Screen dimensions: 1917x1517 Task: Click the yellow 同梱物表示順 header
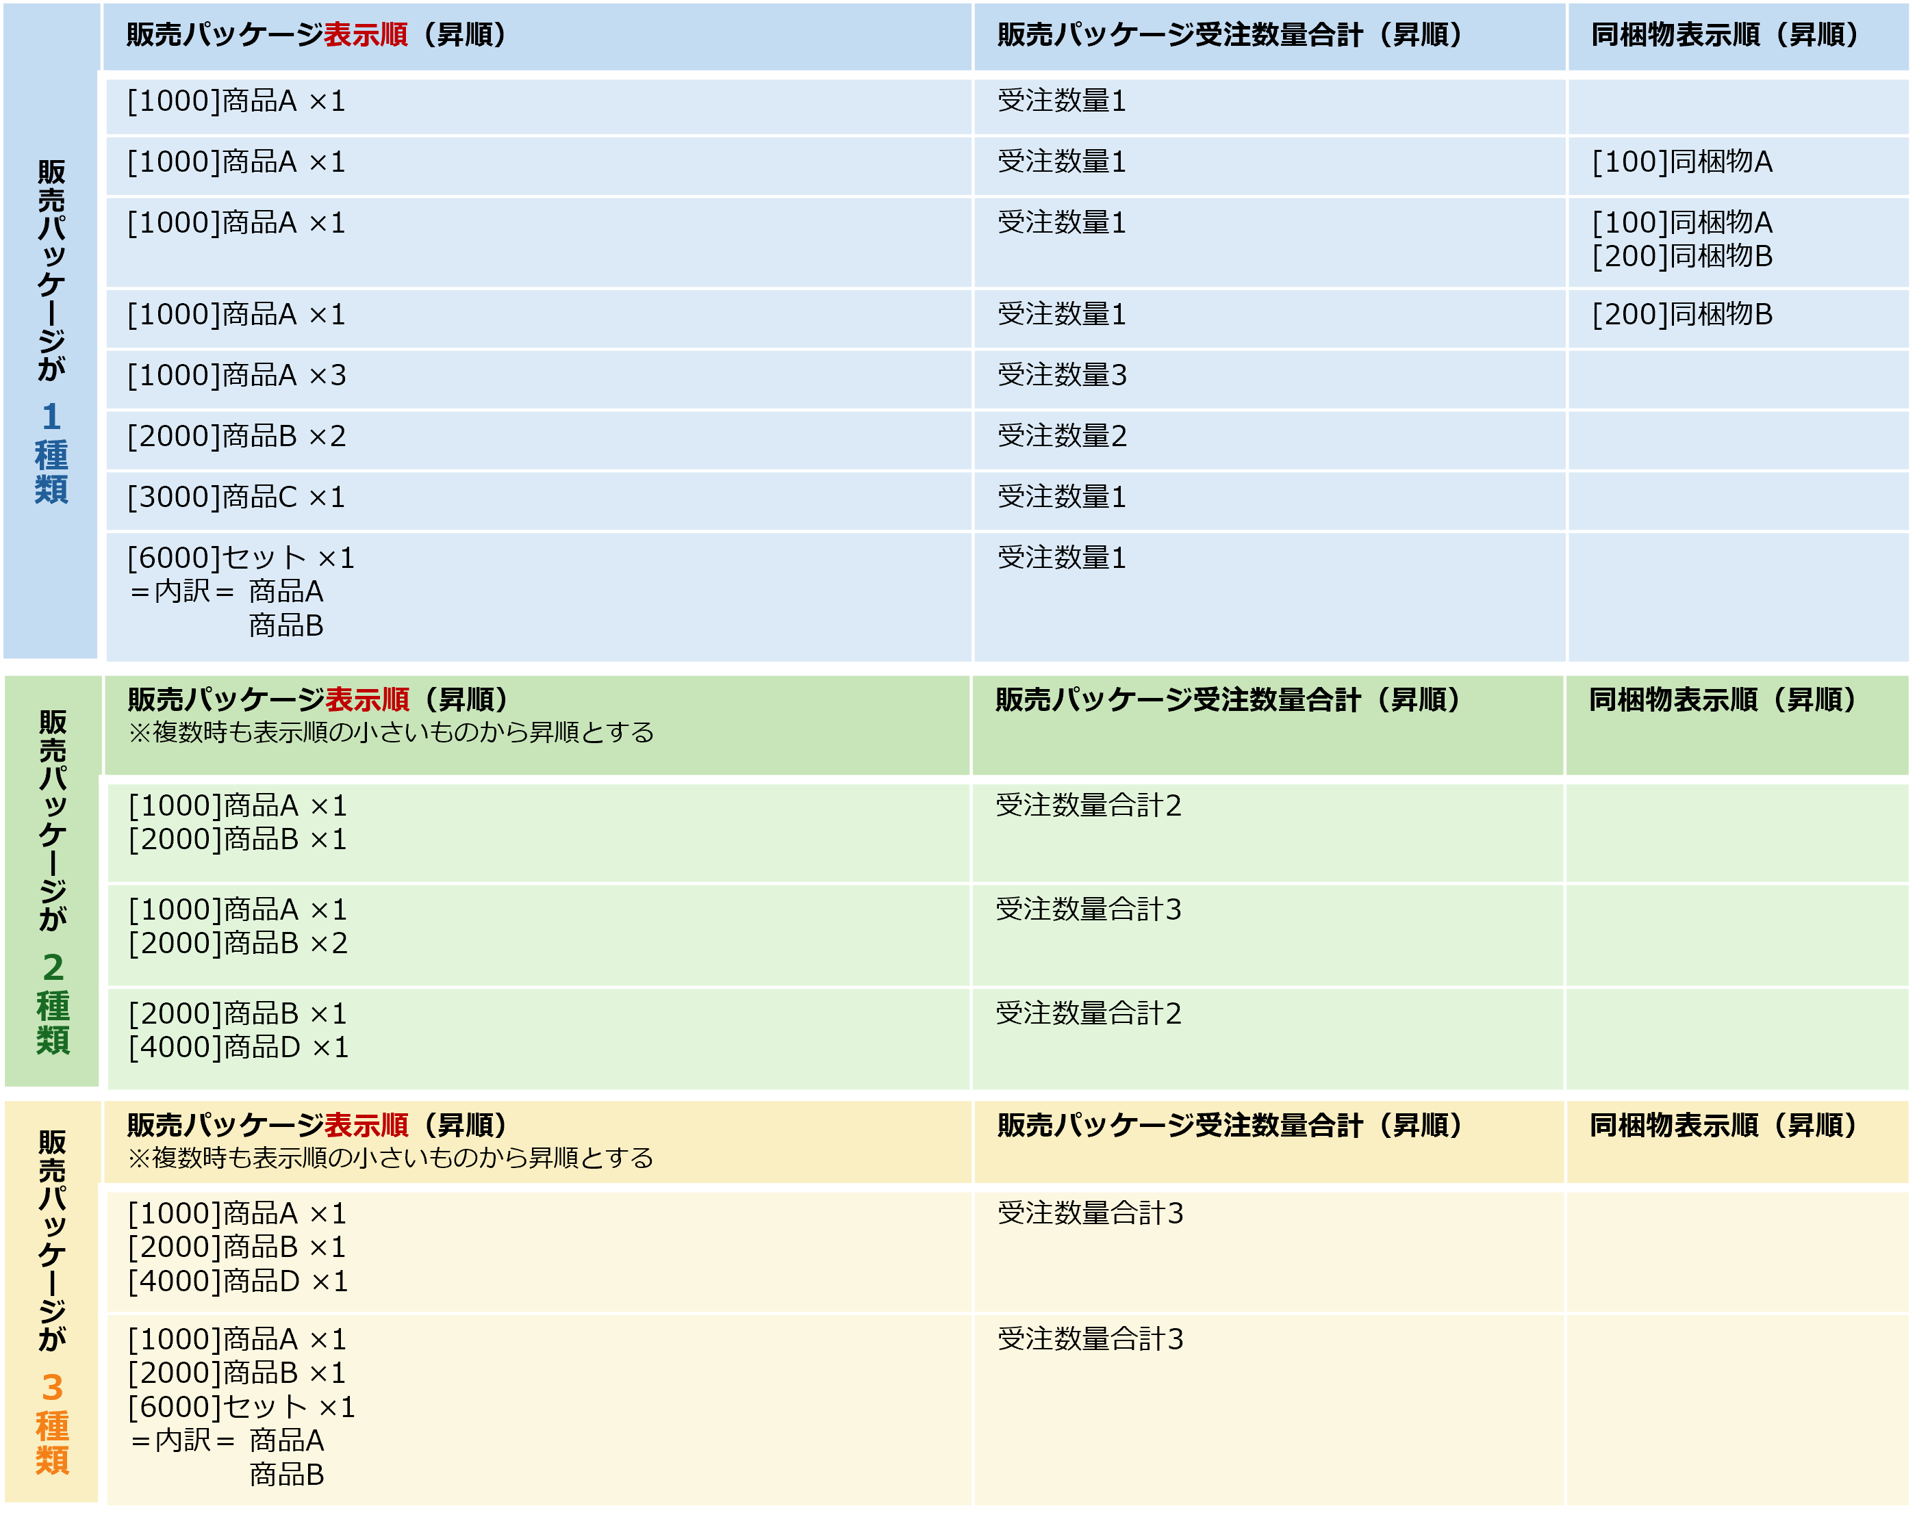coord(1723,1126)
